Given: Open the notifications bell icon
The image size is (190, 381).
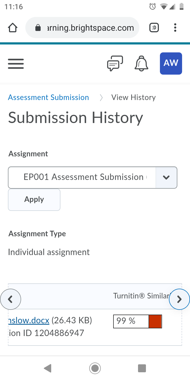Looking at the screenshot, I should pyautogui.click(x=142, y=63).
